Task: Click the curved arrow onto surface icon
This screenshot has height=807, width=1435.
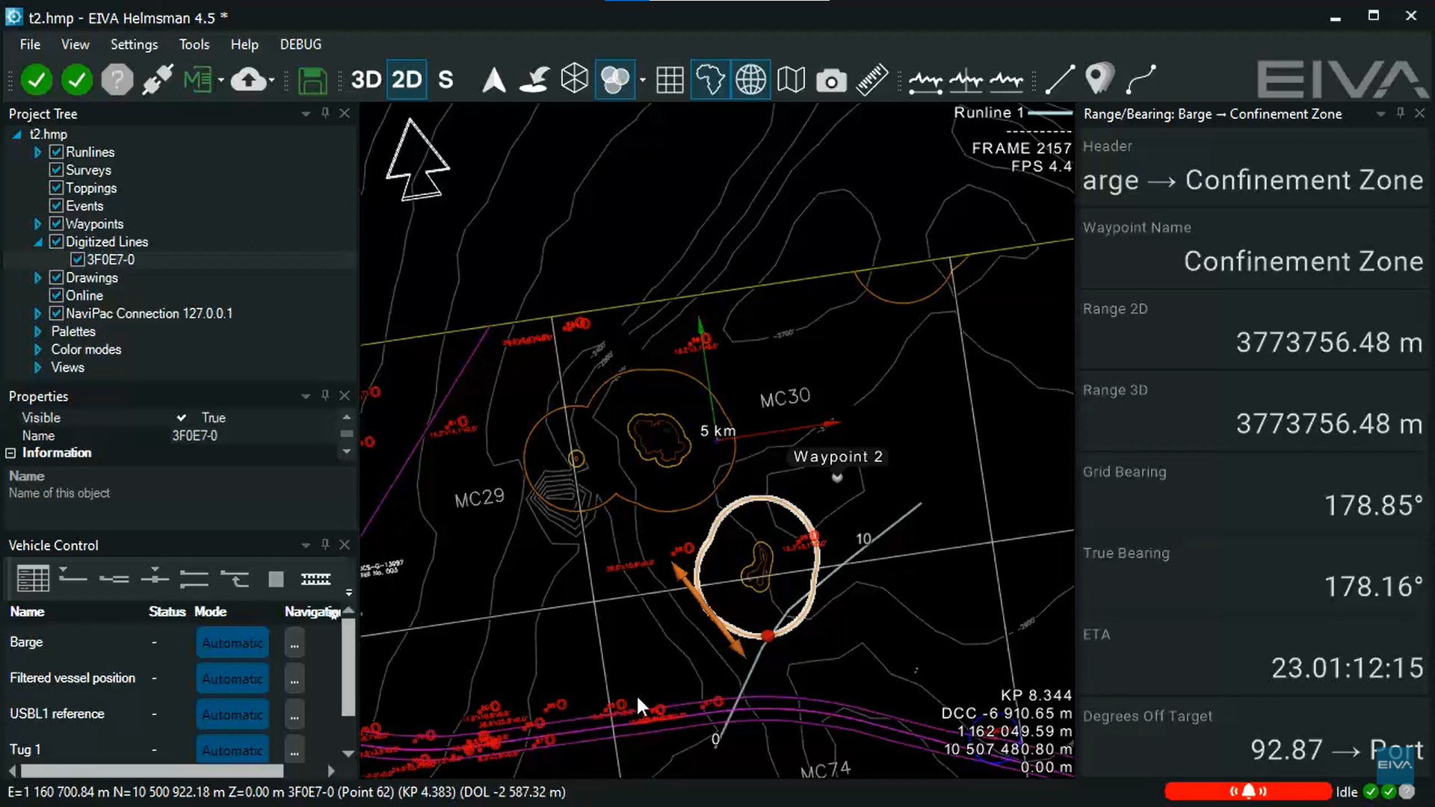Action: coord(534,79)
